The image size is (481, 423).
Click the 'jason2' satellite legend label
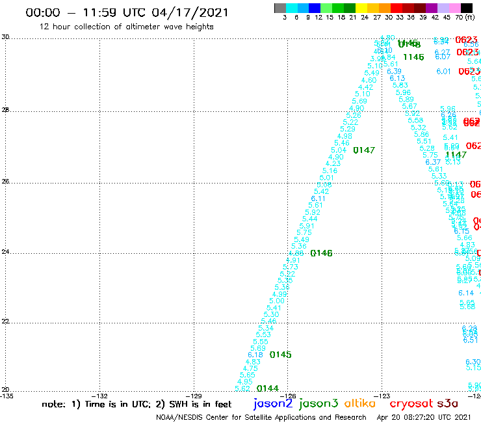point(273,403)
